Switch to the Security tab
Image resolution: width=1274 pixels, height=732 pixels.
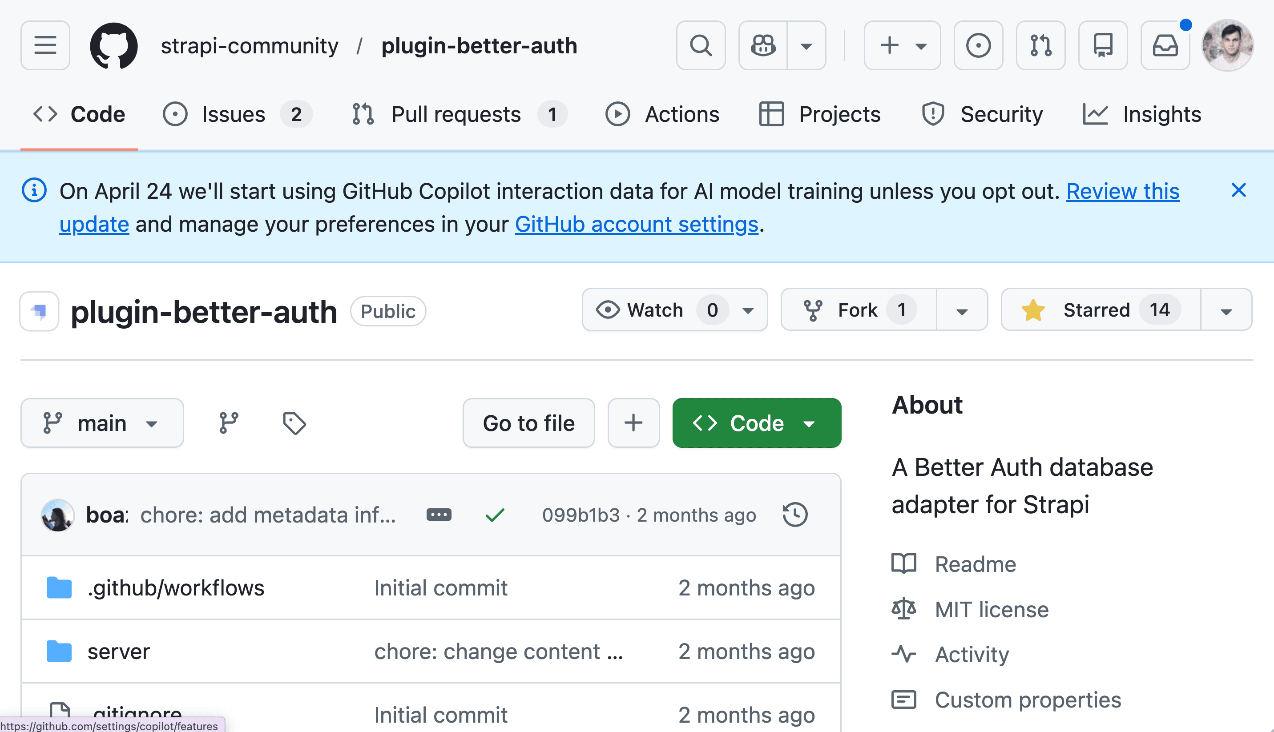coord(982,114)
